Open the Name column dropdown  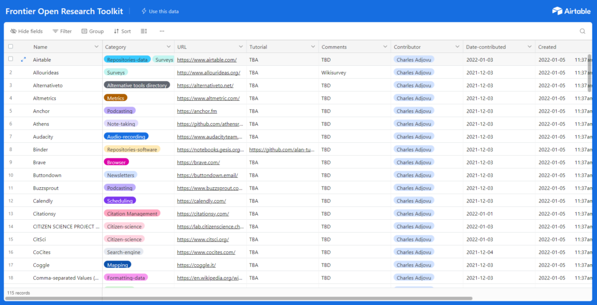[x=96, y=47]
